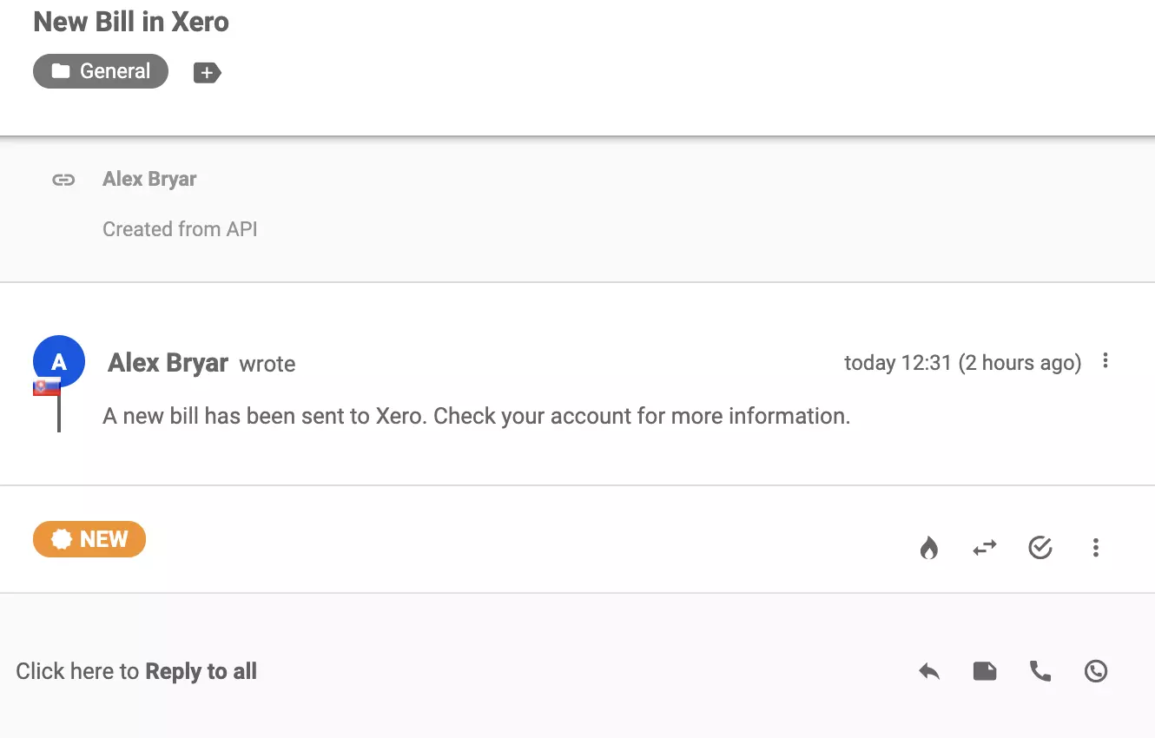Select the transfer ticket arrows icon
The height and width of the screenshot is (738, 1155).
984,548
